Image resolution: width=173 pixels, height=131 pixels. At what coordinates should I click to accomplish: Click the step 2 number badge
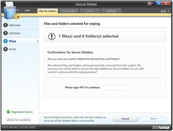coord(6,33)
